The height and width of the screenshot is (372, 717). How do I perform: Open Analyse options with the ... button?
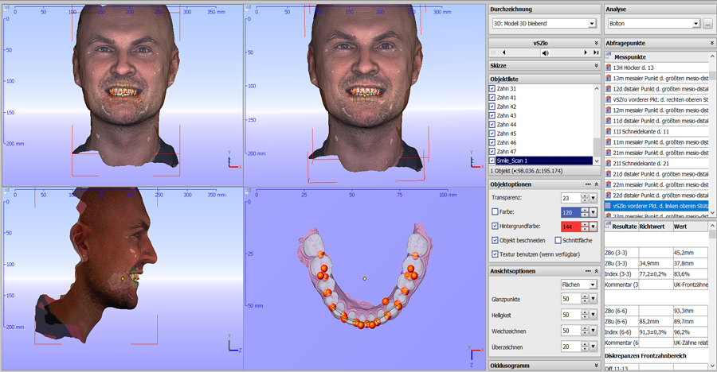point(708,24)
